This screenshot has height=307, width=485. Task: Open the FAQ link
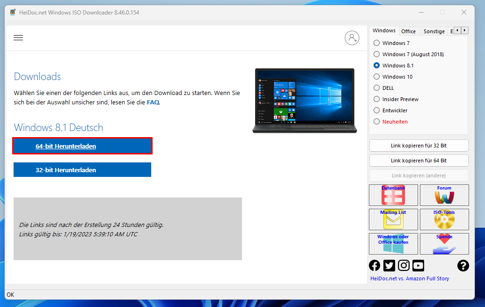point(153,102)
